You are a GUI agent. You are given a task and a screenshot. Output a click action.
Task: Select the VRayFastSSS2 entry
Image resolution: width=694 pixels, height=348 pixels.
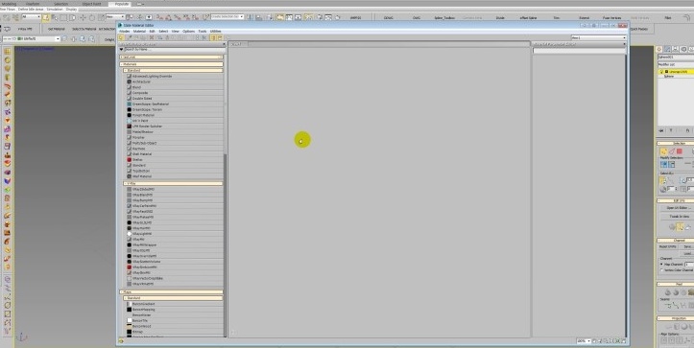(175, 211)
